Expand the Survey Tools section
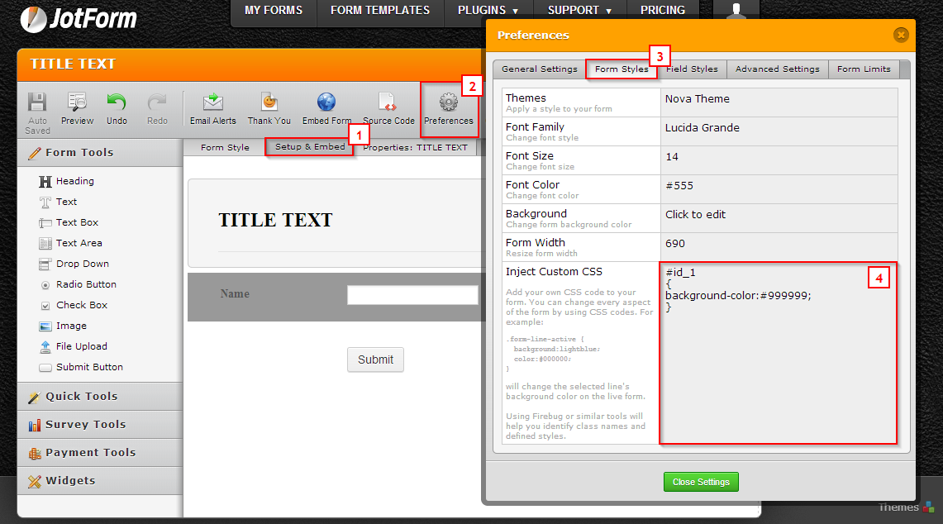The image size is (943, 524). tap(85, 424)
